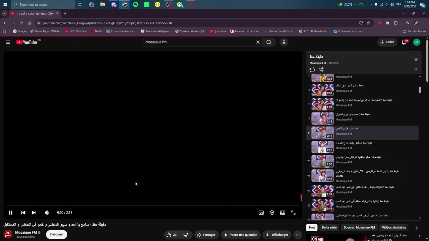Open the YouTube account avatar menu
This screenshot has width=429, height=241.
(417, 42)
